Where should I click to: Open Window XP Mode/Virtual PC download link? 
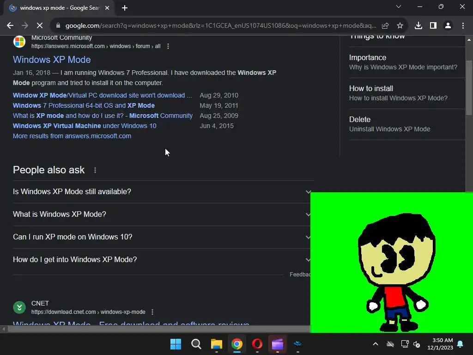[102, 95]
